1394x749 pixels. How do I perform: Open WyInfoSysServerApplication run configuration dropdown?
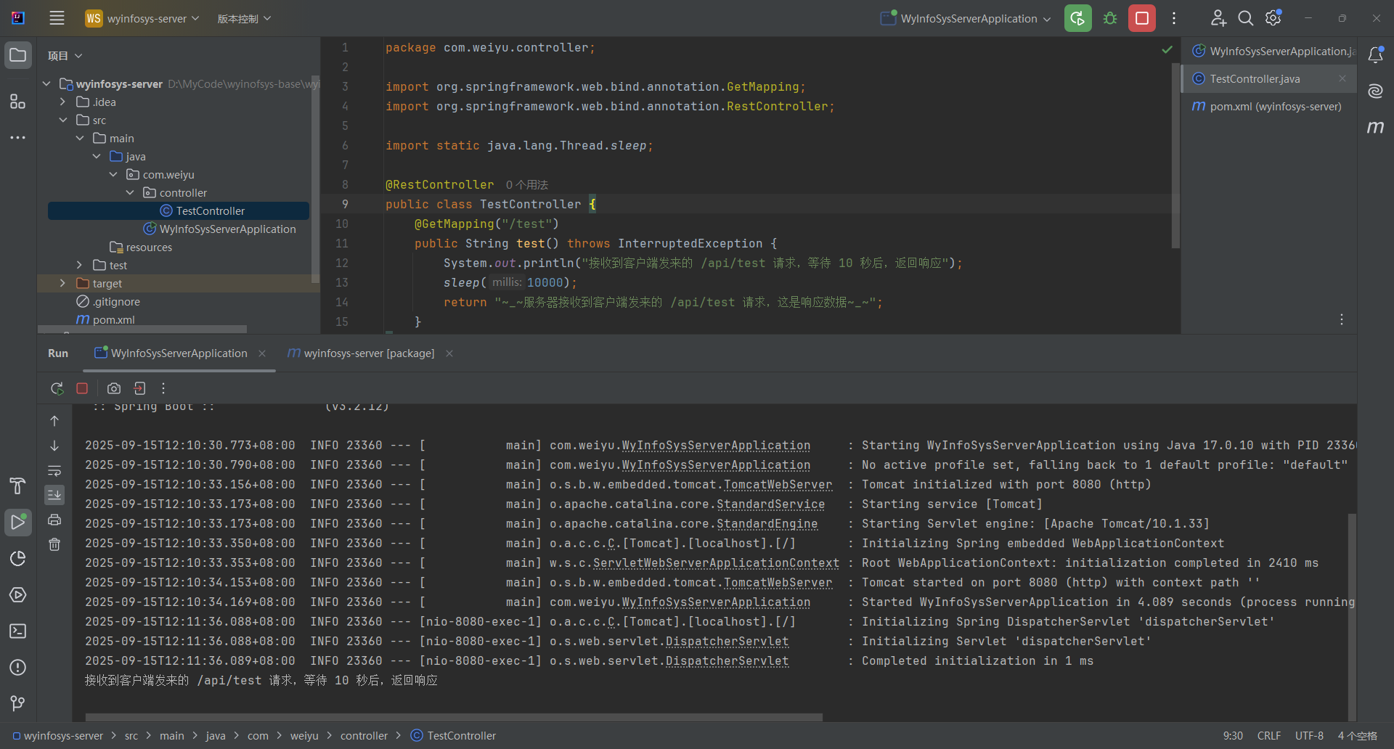tap(966, 18)
